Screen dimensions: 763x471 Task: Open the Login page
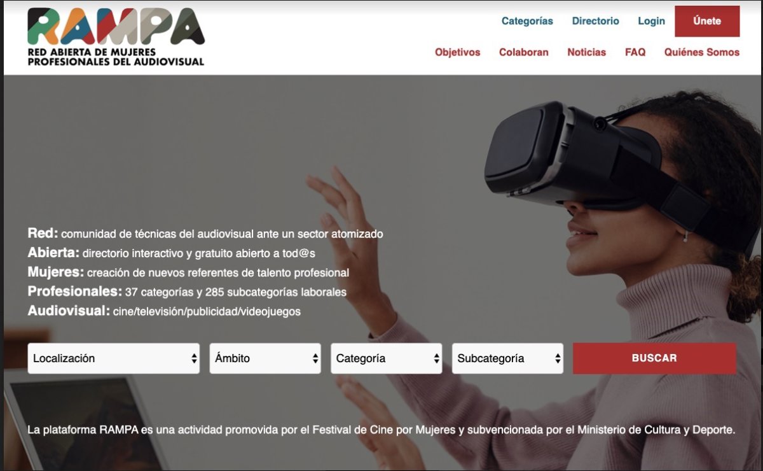[651, 21]
